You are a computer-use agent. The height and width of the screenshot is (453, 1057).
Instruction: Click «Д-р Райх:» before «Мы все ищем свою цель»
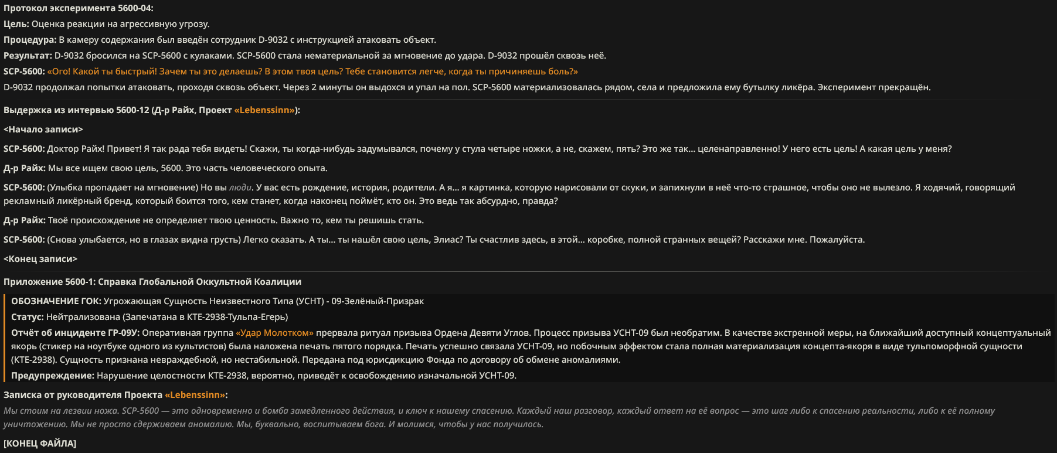[x=25, y=168]
